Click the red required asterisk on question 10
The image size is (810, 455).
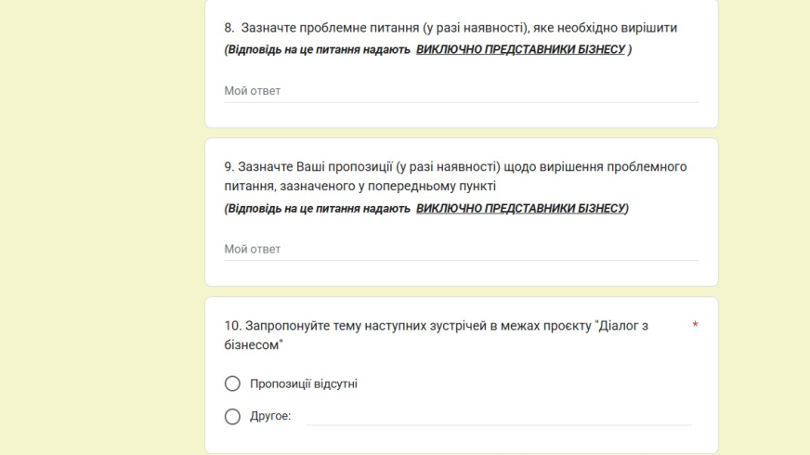(x=695, y=325)
